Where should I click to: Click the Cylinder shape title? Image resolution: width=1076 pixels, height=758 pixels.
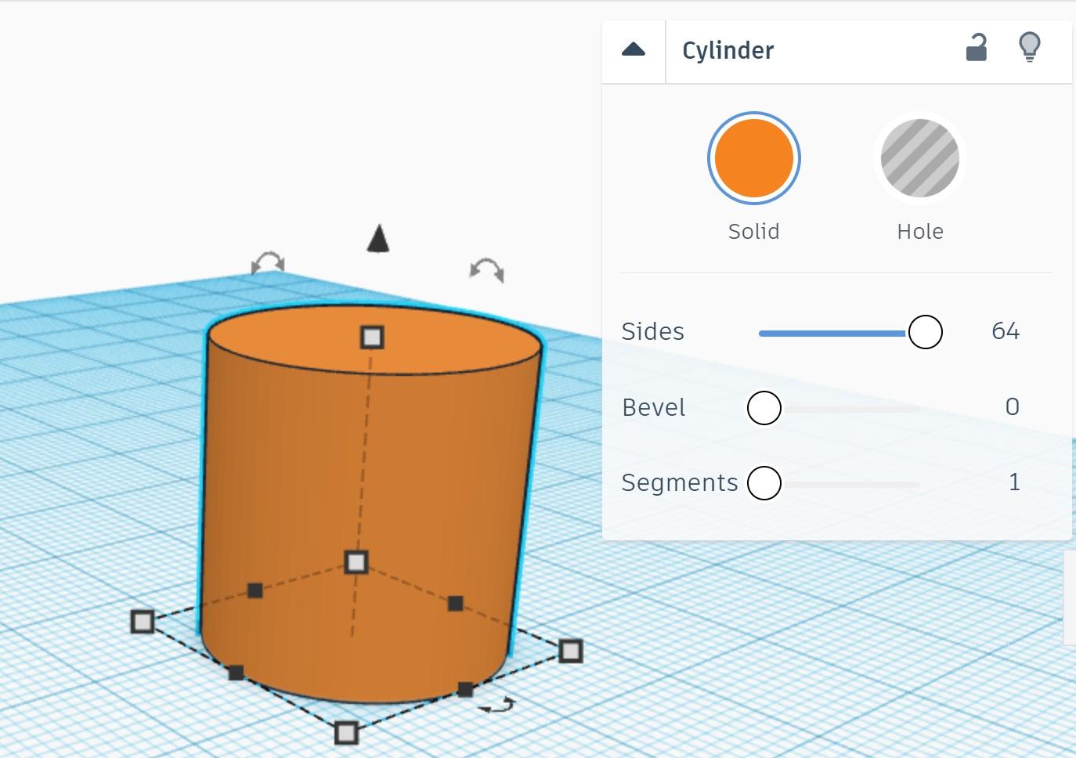coord(728,51)
